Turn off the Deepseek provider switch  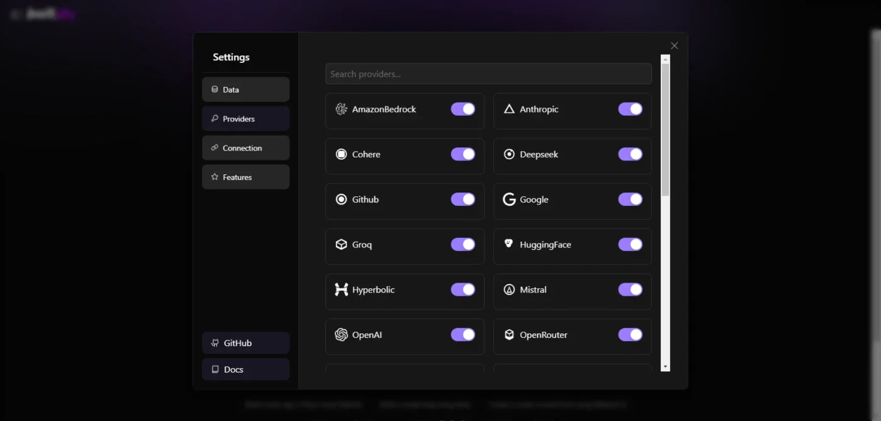pos(630,154)
